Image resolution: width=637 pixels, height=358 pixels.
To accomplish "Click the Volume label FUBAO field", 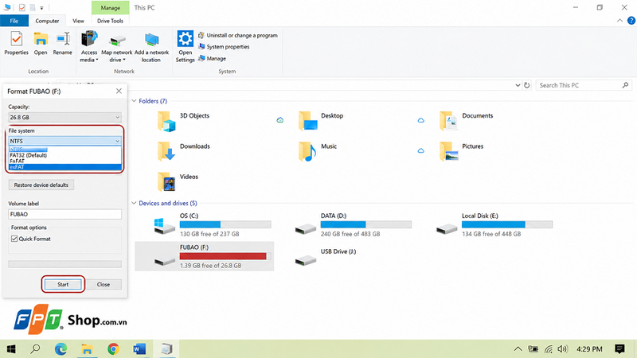I will pyautogui.click(x=65, y=214).
